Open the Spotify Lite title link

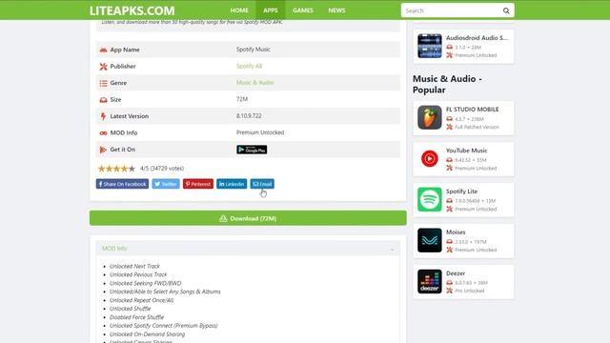pyautogui.click(x=461, y=192)
